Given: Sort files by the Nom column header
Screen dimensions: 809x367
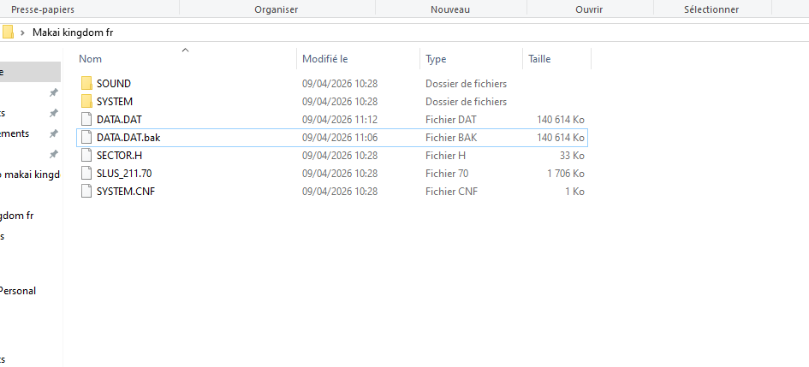Looking at the screenshot, I should click(x=91, y=59).
